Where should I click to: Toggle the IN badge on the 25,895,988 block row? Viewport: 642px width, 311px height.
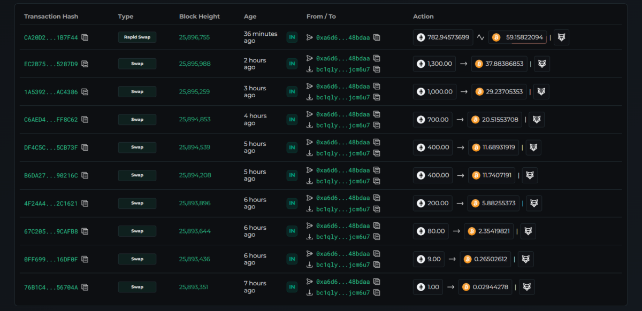292,64
